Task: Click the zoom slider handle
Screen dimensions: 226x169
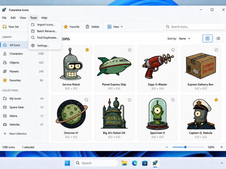Action: pos(185,147)
